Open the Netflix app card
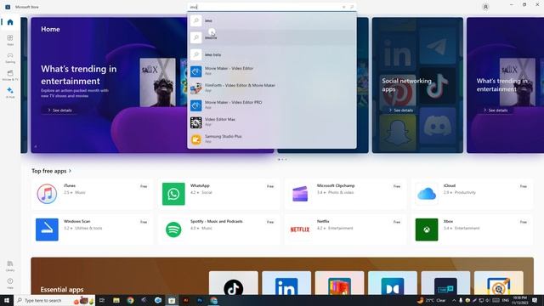The height and width of the screenshot is (306, 544). 345,229
